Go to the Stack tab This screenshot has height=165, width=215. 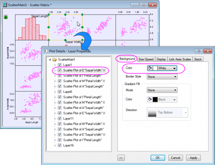point(198,59)
